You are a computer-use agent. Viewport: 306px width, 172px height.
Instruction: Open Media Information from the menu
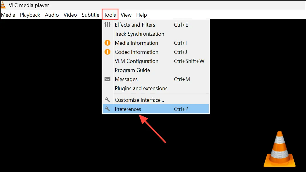pyautogui.click(x=156, y=43)
